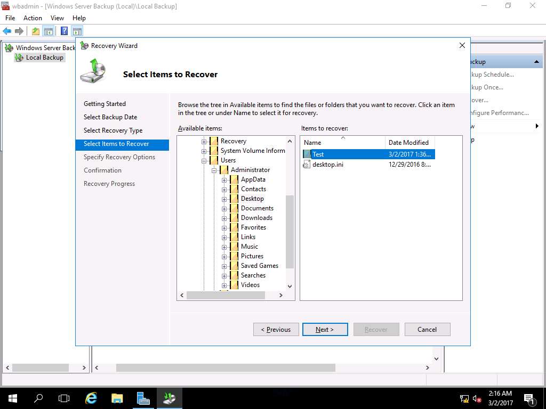Expand the Downloads folder node
Image resolution: width=546 pixels, height=409 pixels.
pos(224,218)
